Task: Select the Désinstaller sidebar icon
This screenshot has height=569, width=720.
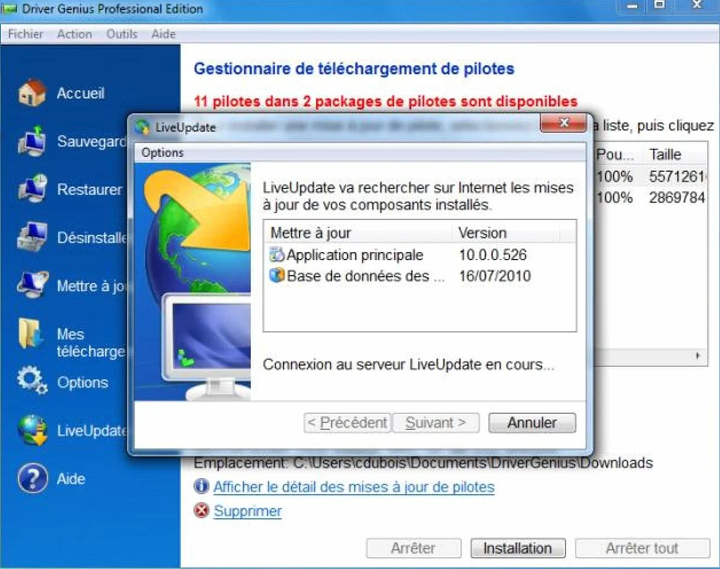Action: click(32, 237)
